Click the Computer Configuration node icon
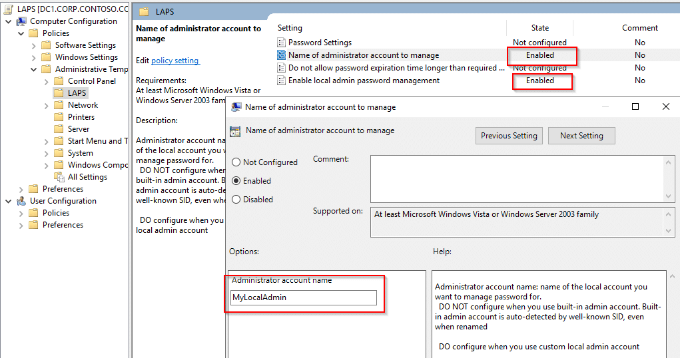 pos(21,21)
